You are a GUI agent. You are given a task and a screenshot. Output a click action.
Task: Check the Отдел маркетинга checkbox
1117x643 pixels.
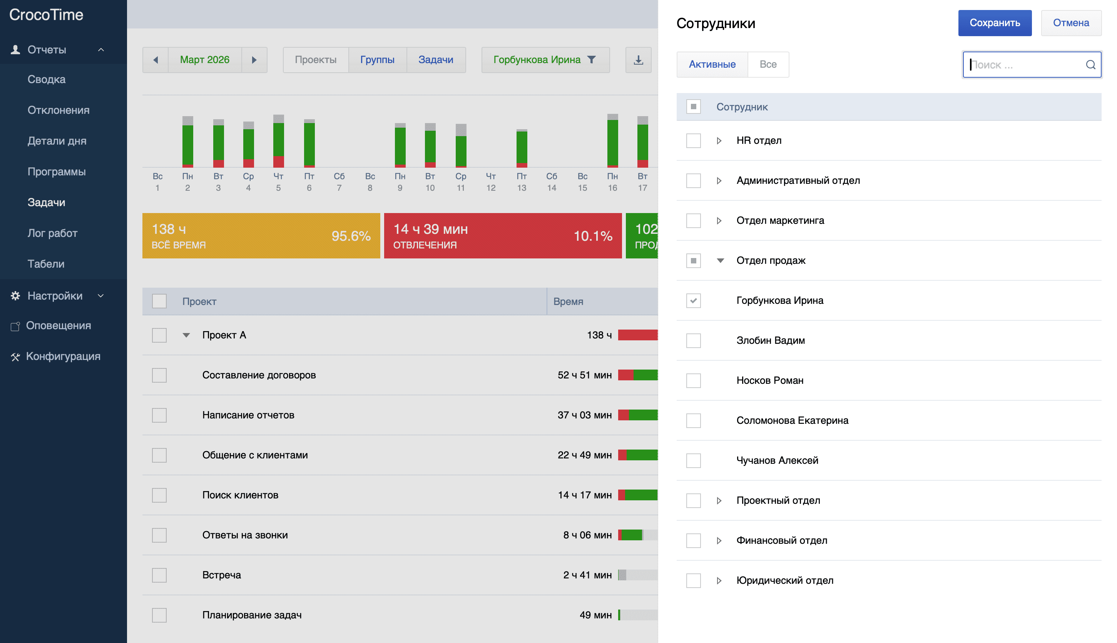tap(693, 220)
